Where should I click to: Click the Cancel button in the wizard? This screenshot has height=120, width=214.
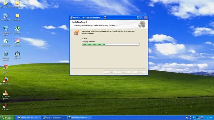click(x=139, y=72)
